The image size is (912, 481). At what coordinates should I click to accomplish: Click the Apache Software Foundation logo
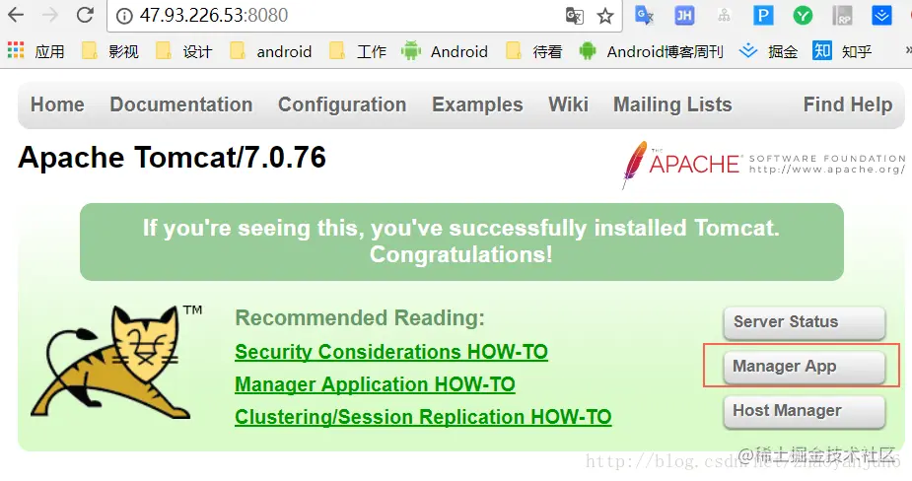764,165
